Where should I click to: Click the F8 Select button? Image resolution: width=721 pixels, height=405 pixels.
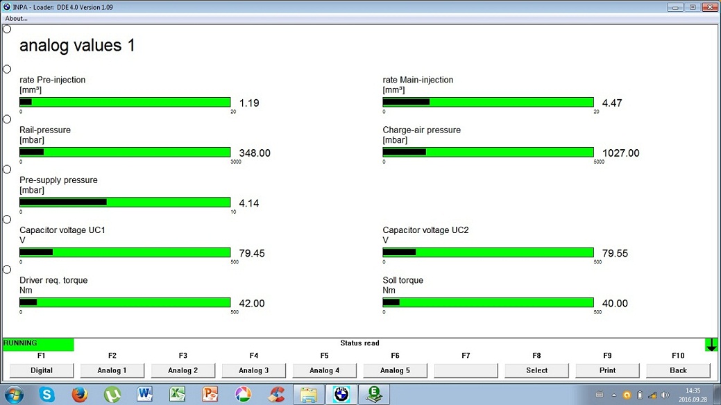pos(537,370)
